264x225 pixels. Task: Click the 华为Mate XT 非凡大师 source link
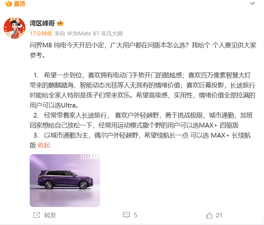coord(95,33)
